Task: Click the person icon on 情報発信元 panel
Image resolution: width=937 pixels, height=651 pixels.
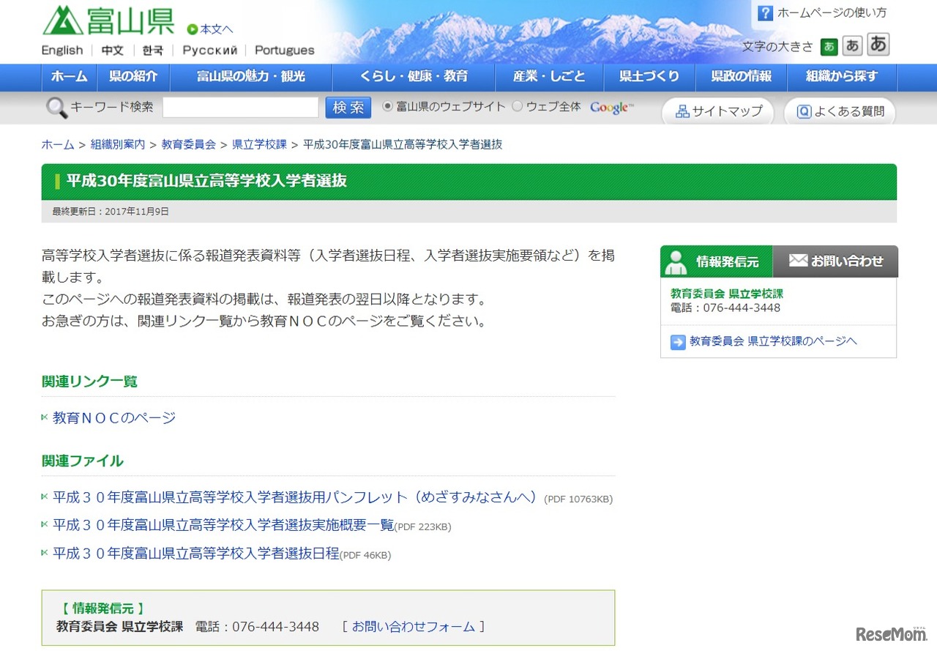Action: [675, 261]
